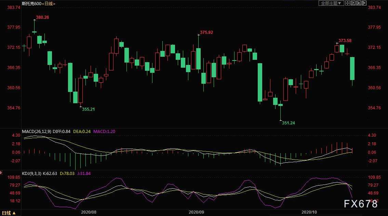Click the 109.85 label on left KDJ axis
This screenshot has width=388, height=216.
[x=14, y=177]
